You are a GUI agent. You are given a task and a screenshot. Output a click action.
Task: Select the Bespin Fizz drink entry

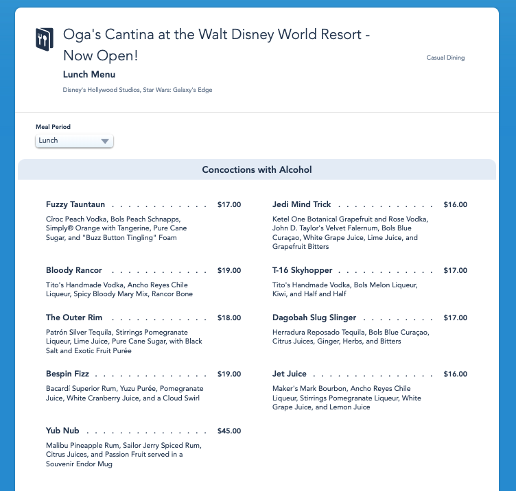(67, 374)
